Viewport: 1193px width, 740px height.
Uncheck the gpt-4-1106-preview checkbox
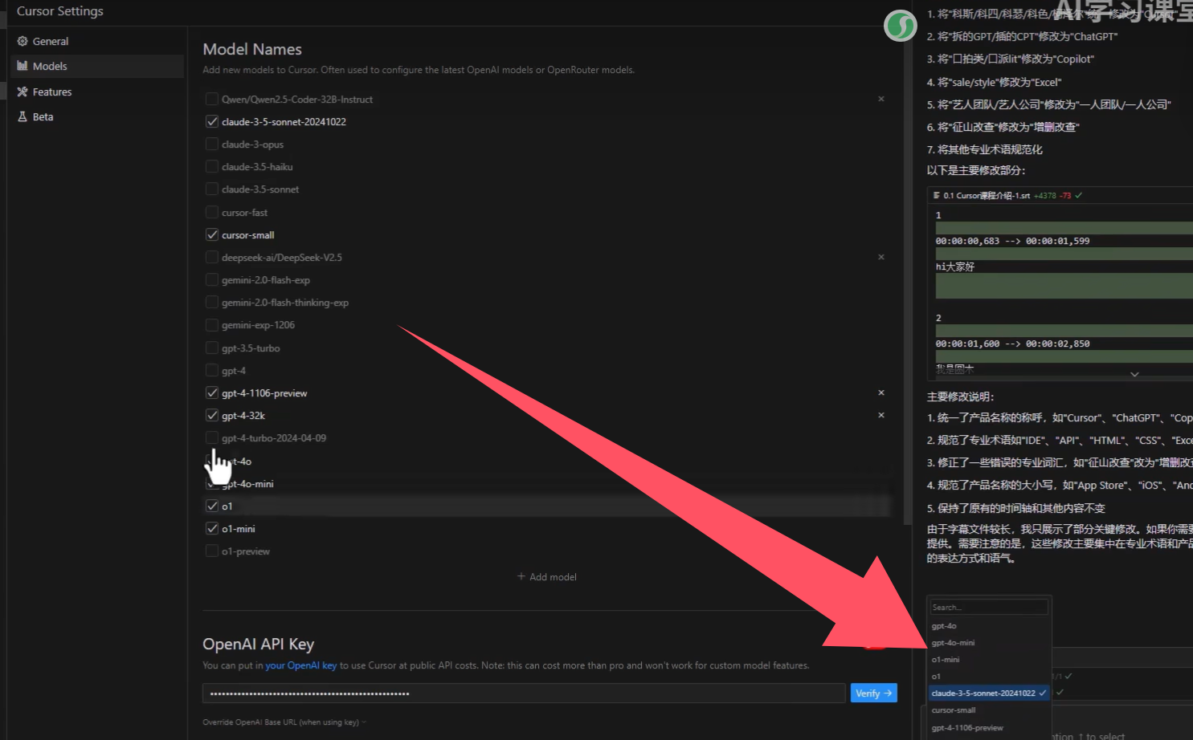click(x=212, y=392)
